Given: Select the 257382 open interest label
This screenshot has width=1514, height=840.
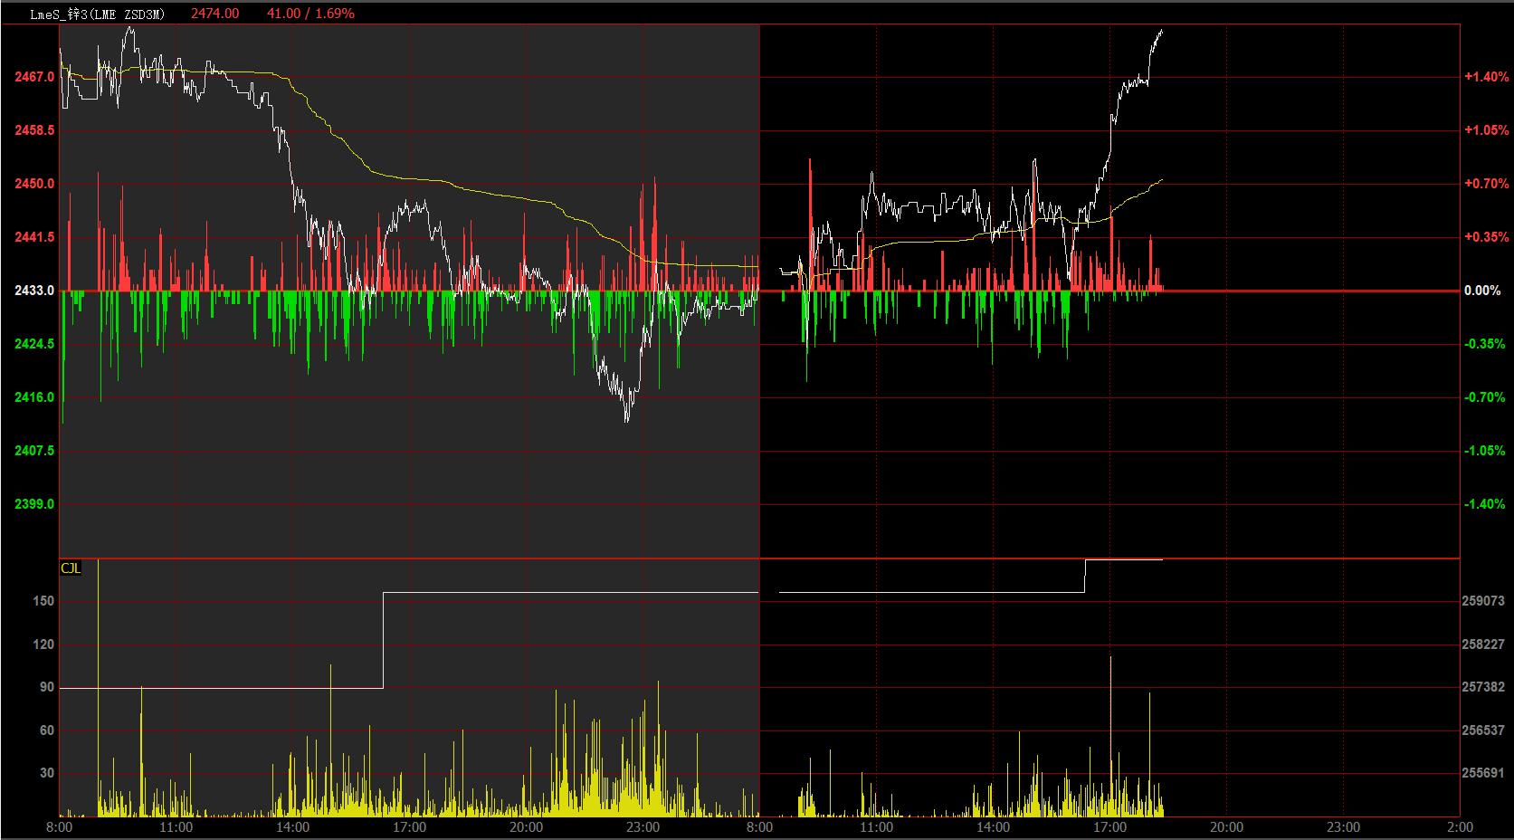Looking at the screenshot, I should [x=1483, y=688].
